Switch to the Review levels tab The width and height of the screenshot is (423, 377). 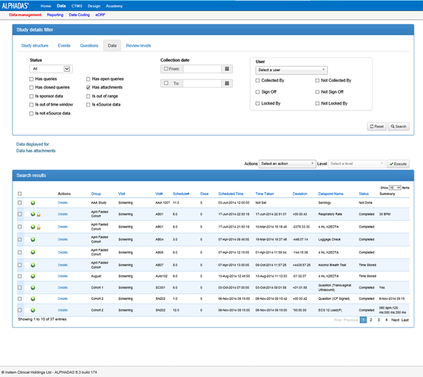(138, 46)
